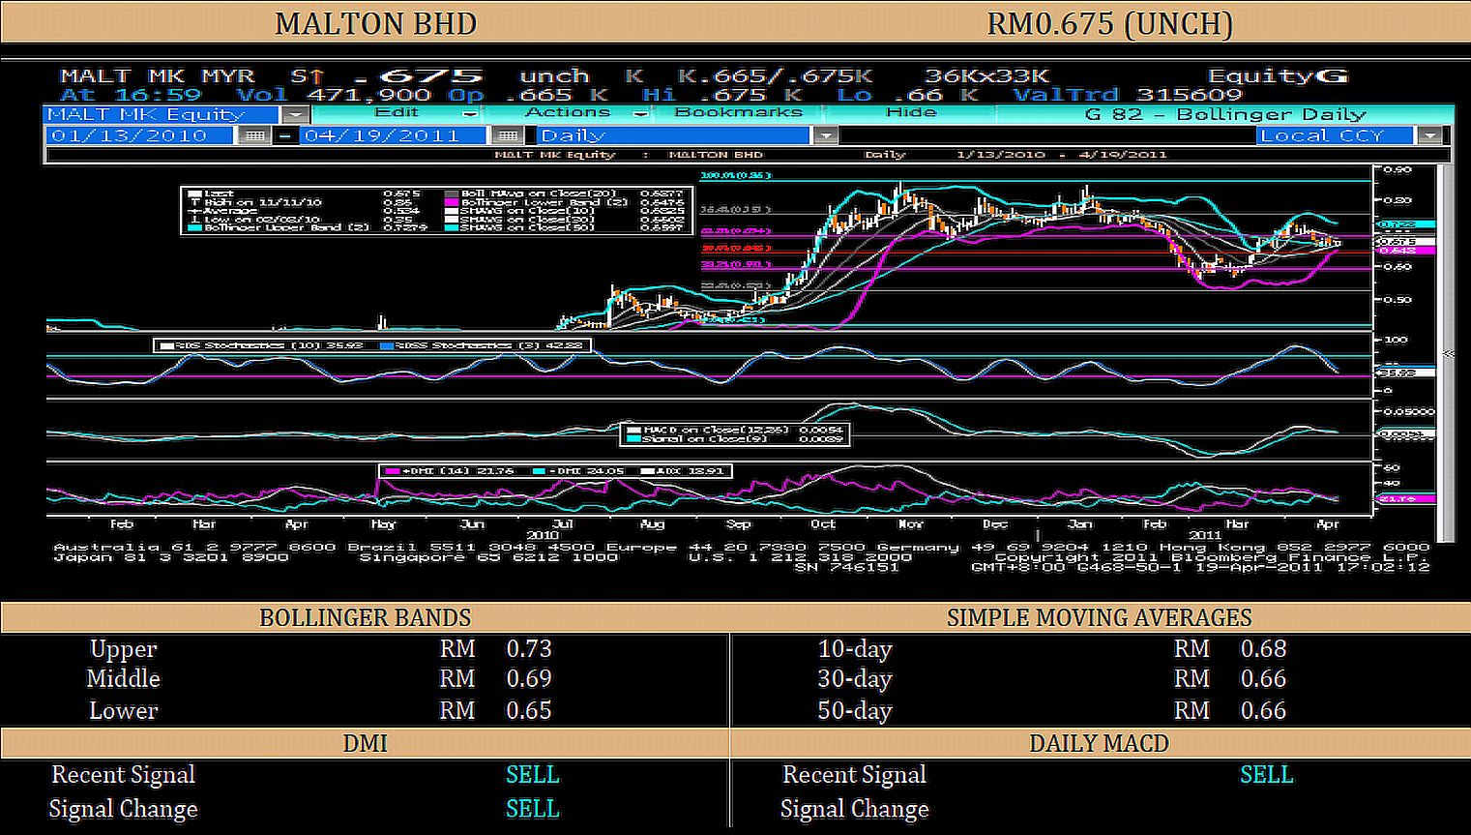The image size is (1471, 835).
Task: Click the end date field 04/19/2011
Action: click(x=391, y=135)
